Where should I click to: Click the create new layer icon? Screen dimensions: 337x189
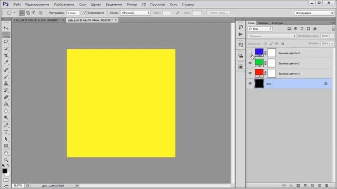point(320,185)
